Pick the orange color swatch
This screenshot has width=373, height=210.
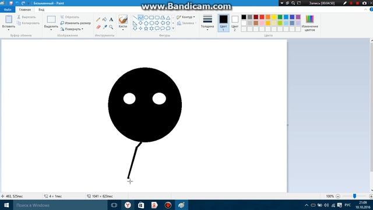pos(268,17)
